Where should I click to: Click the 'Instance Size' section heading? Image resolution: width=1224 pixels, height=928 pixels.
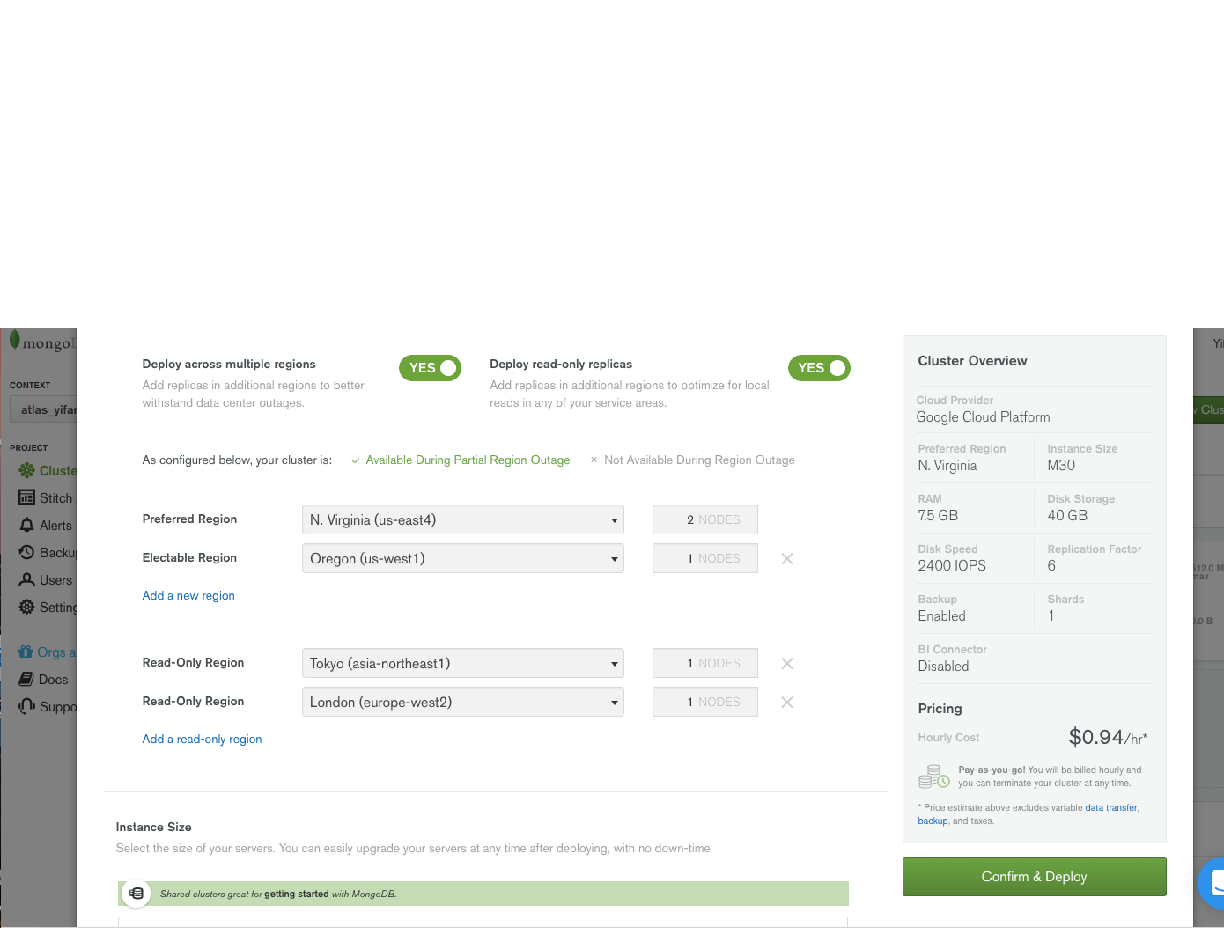tap(153, 827)
